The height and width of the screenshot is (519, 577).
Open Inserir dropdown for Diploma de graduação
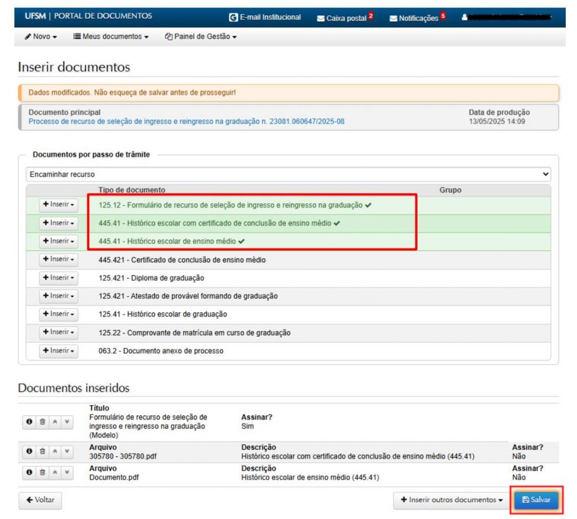pos(59,278)
